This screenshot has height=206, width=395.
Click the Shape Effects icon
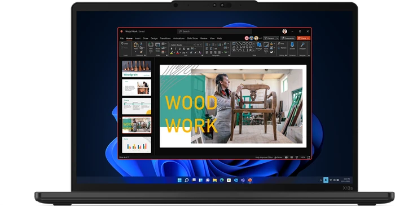pyautogui.click(x=271, y=52)
